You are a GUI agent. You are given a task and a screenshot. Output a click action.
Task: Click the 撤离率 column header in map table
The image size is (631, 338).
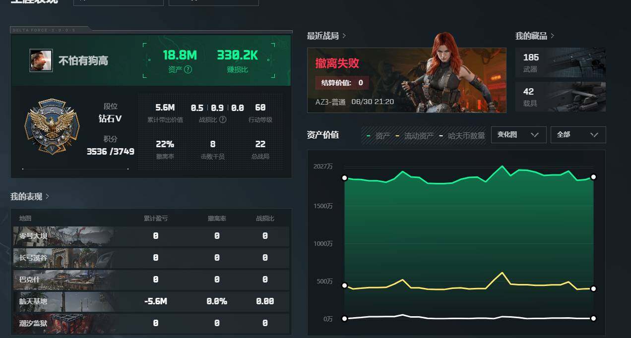tap(217, 219)
